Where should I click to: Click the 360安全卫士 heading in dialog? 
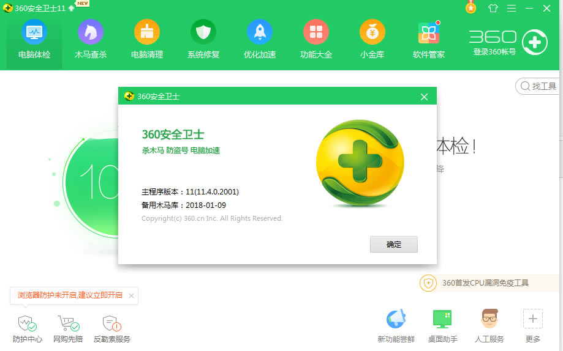point(173,135)
